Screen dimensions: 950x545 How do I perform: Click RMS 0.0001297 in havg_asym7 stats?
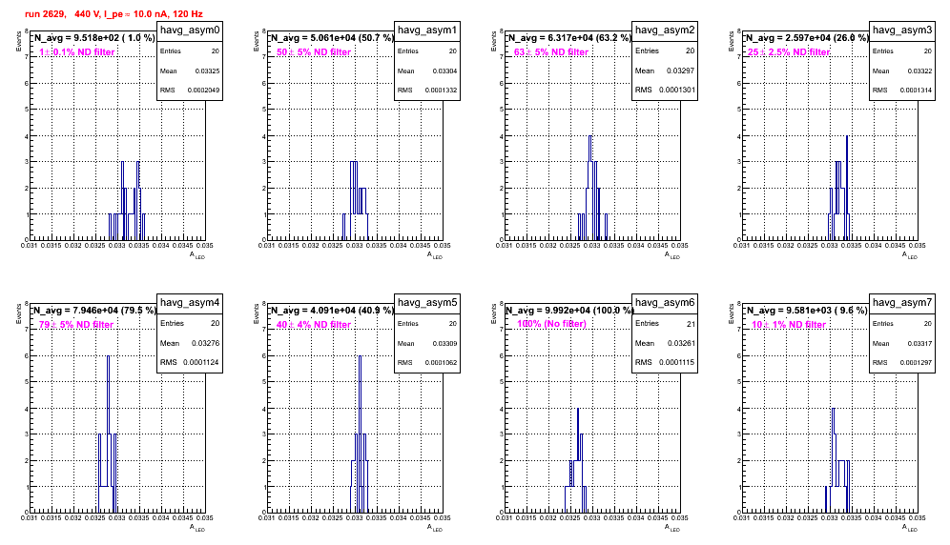pyautogui.click(x=902, y=362)
